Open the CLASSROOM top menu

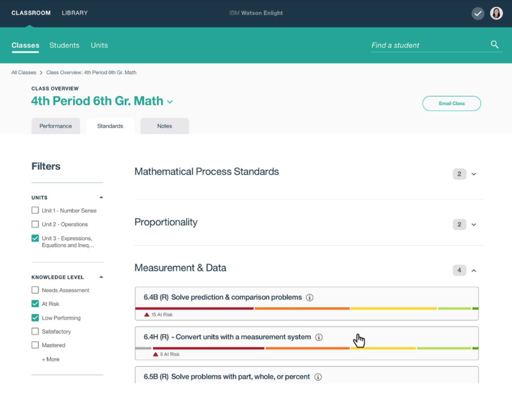point(31,13)
